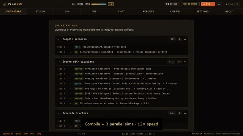Select the query line with 7 sources
This screenshot has height=136, width=243.
tap(131, 83)
